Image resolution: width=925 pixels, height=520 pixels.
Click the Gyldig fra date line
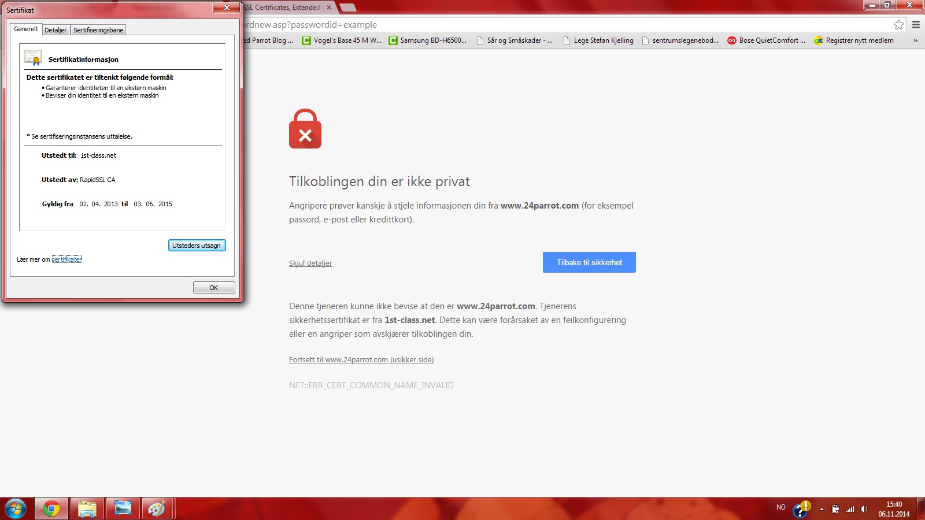(x=107, y=204)
